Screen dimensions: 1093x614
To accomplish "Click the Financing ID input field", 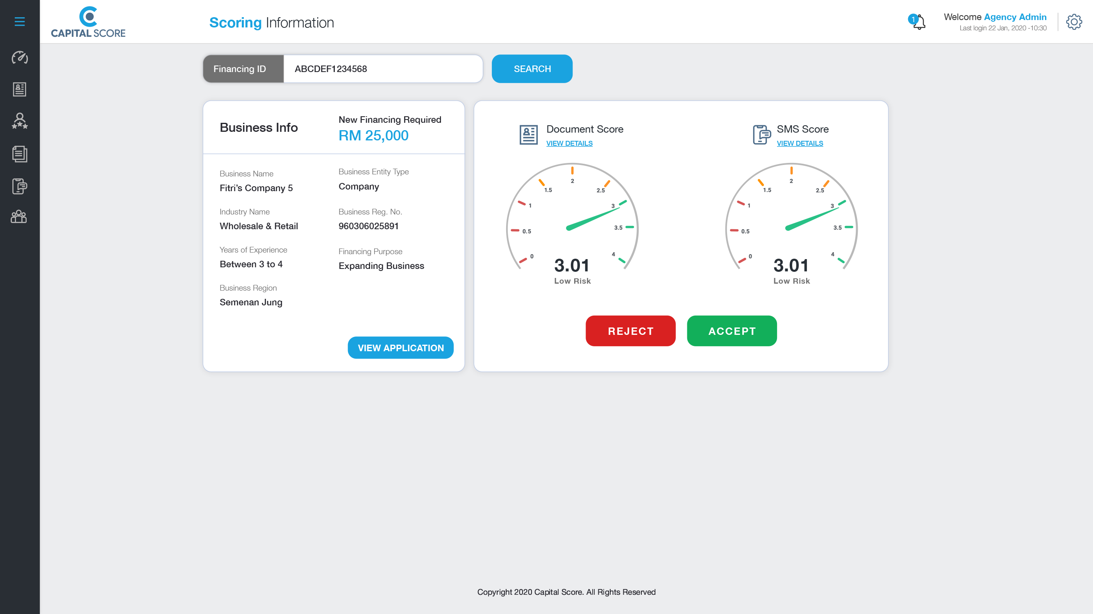I will [382, 69].
